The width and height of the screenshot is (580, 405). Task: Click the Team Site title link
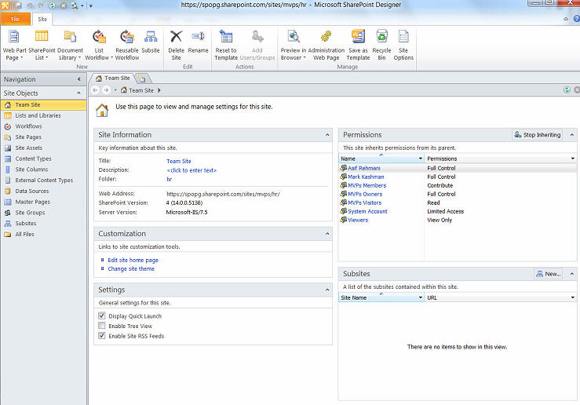pyautogui.click(x=179, y=161)
